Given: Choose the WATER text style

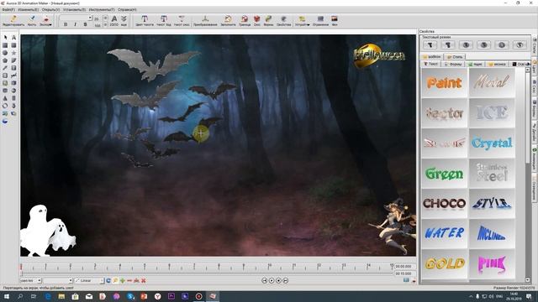Looking at the screenshot, I should click(445, 233).
